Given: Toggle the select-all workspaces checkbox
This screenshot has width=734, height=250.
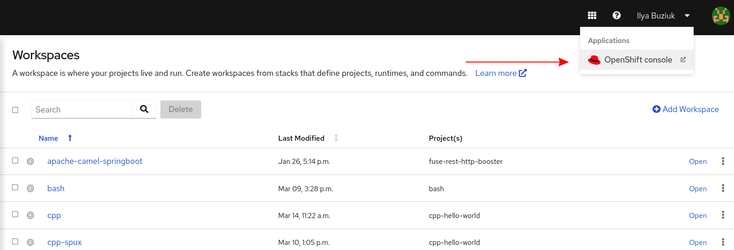Looking at the screenshot, I should [15, 110].
